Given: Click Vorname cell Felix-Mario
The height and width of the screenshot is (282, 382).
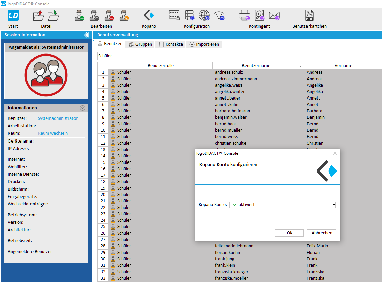Looking at the screenshot, I should click(317, 246).
